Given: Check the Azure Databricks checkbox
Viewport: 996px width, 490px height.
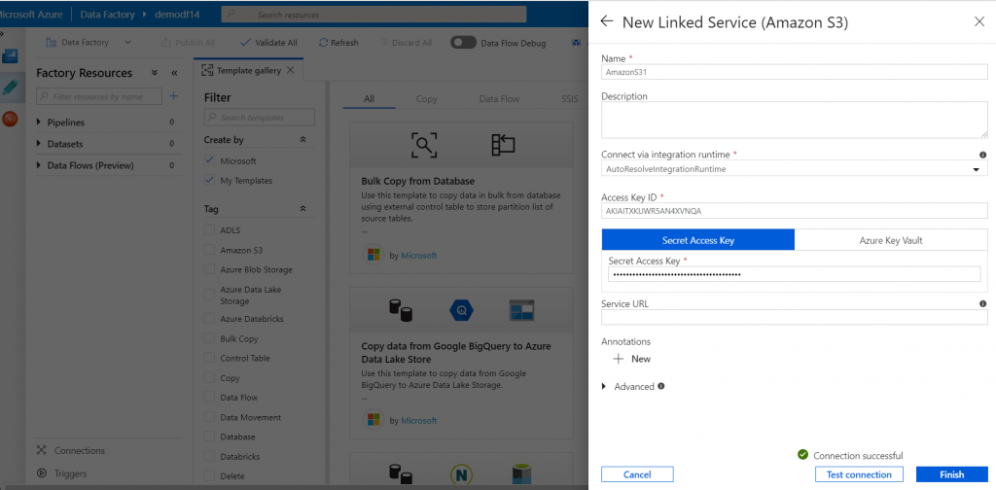Looking at the screenshot, I should (x=210, y=319).
